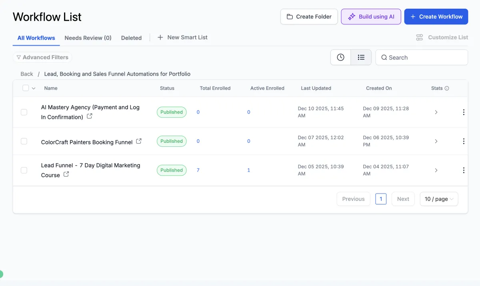This screenshot has height=286, width=480.
Task: Open the 10 / page size dropdown
Action: tap(439, 199)
